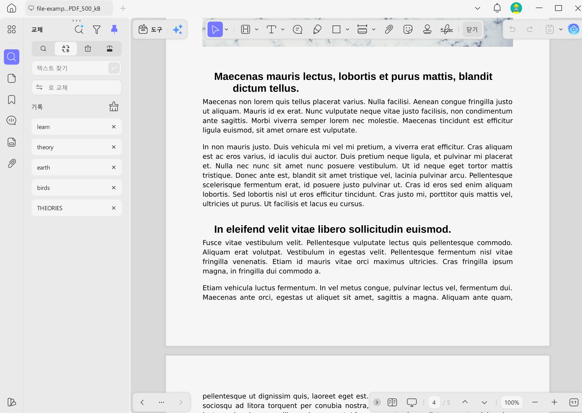Clear all search history with broom icon

tap(114, 106)
